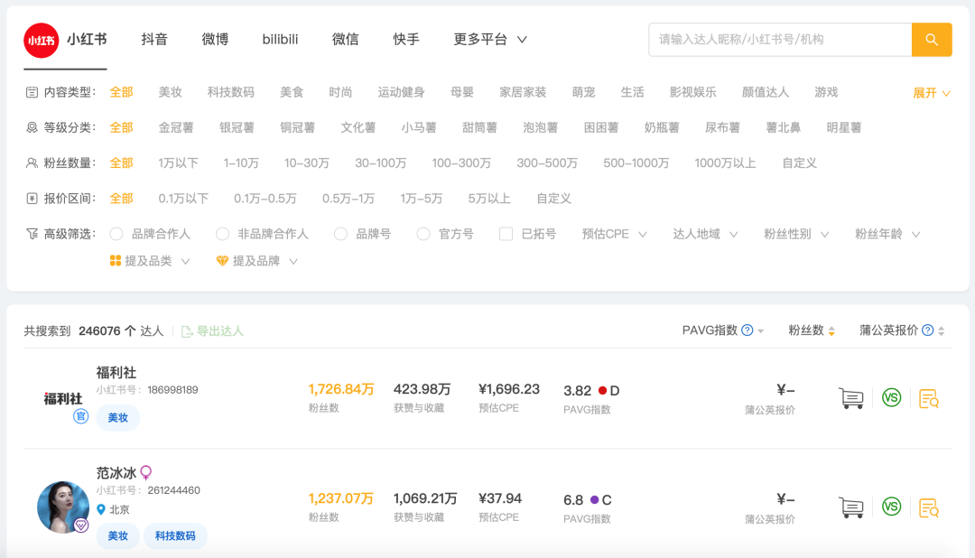The width and height of the screenshot is (975, 558).
Task: Open 福利社 profile name
Action: coord(116,373)
